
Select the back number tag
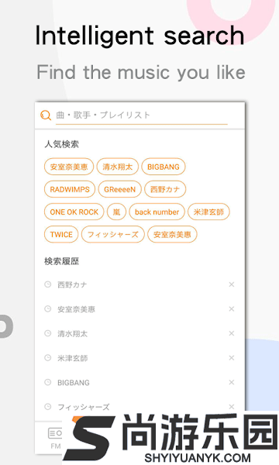(157, 212)
